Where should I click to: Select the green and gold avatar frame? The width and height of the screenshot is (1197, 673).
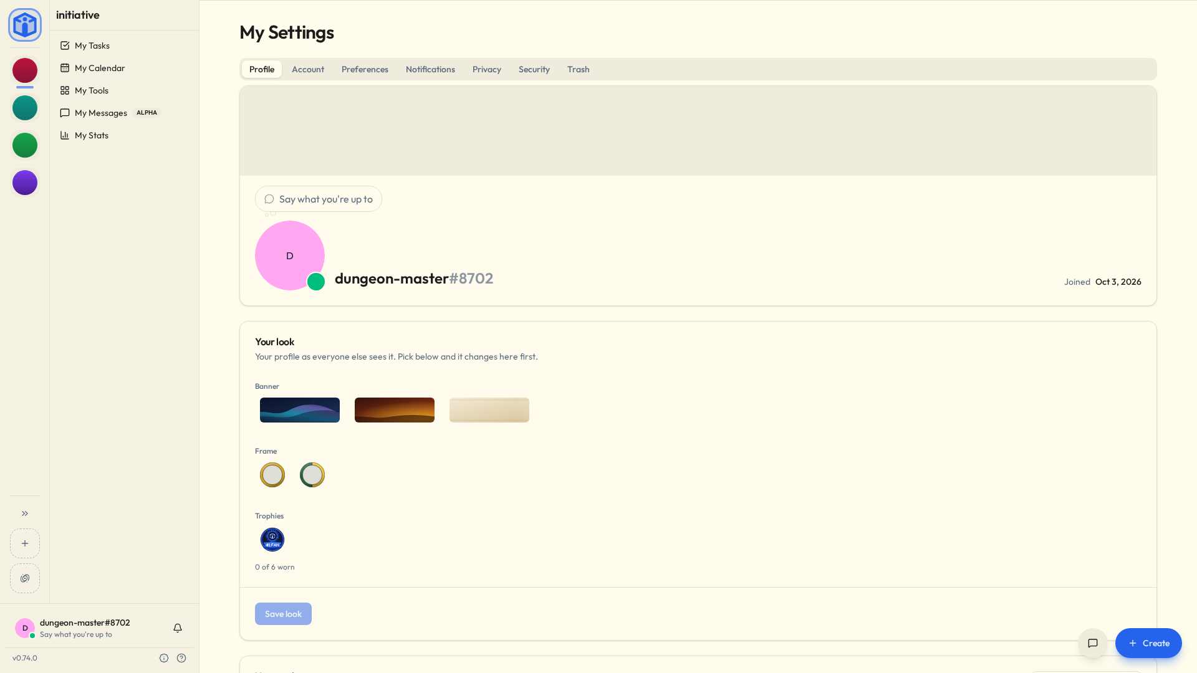312,475
